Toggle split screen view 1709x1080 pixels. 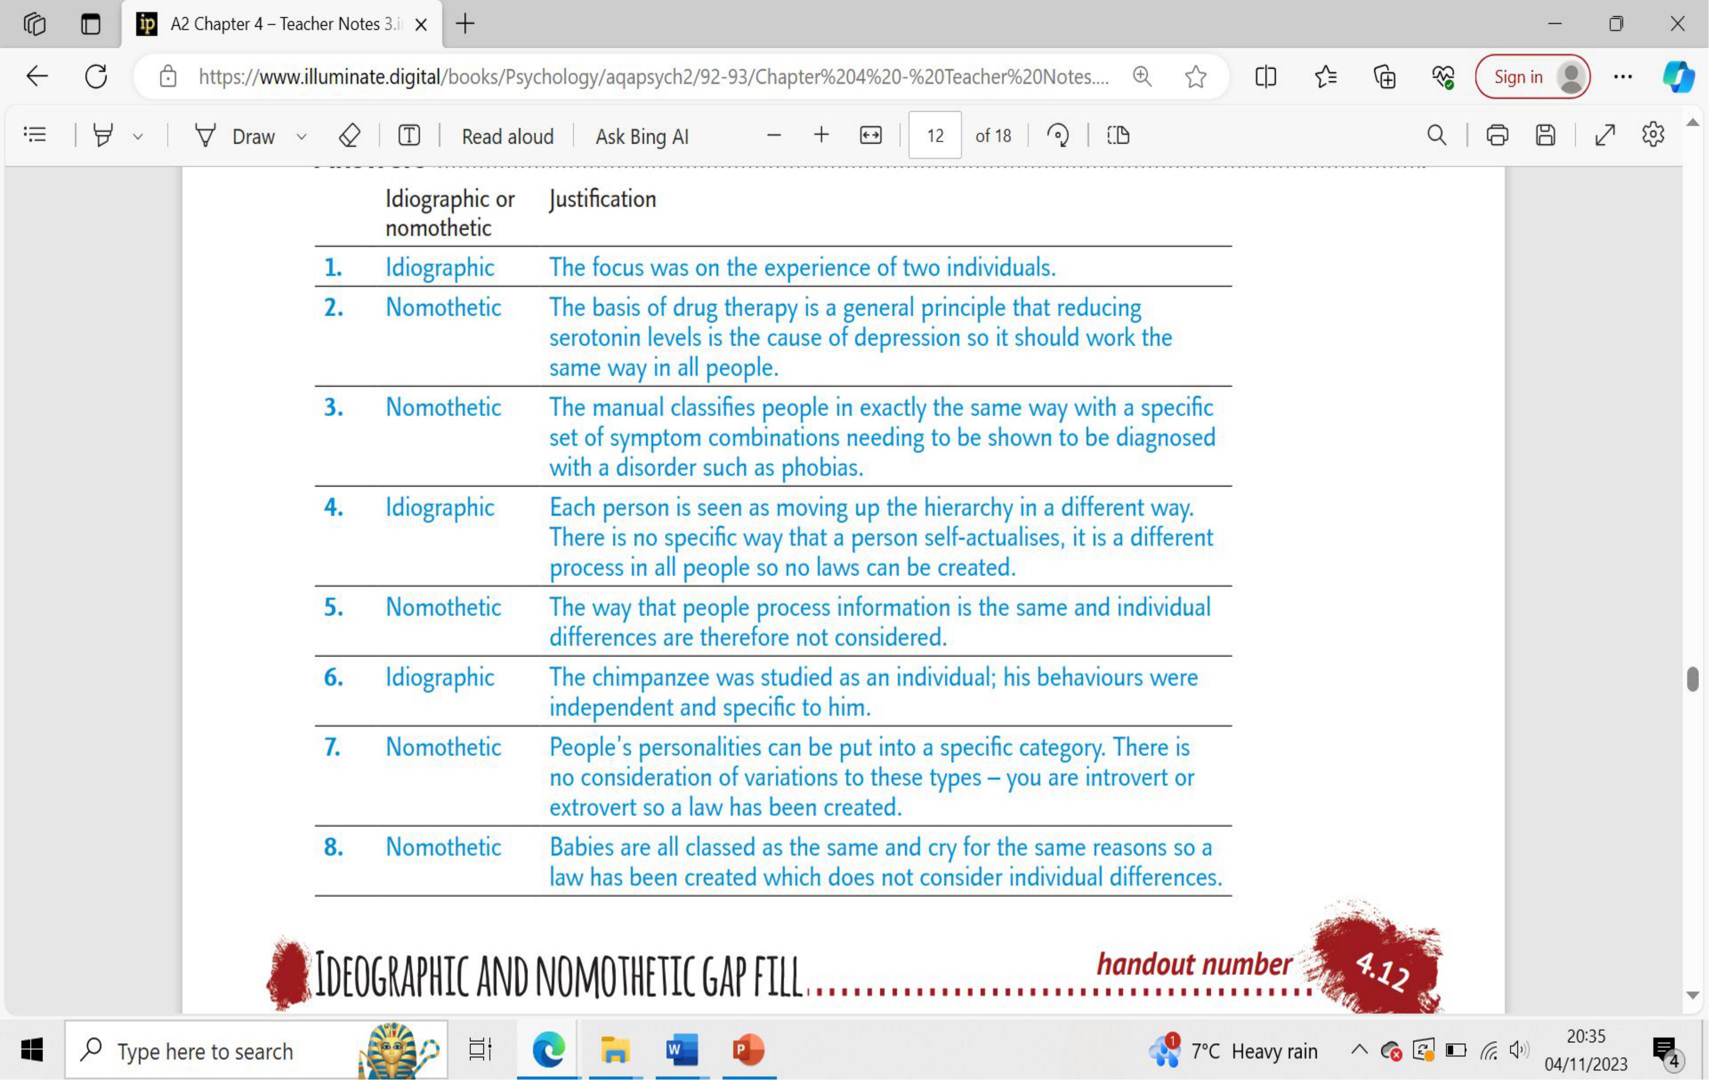click(1265, 77)
